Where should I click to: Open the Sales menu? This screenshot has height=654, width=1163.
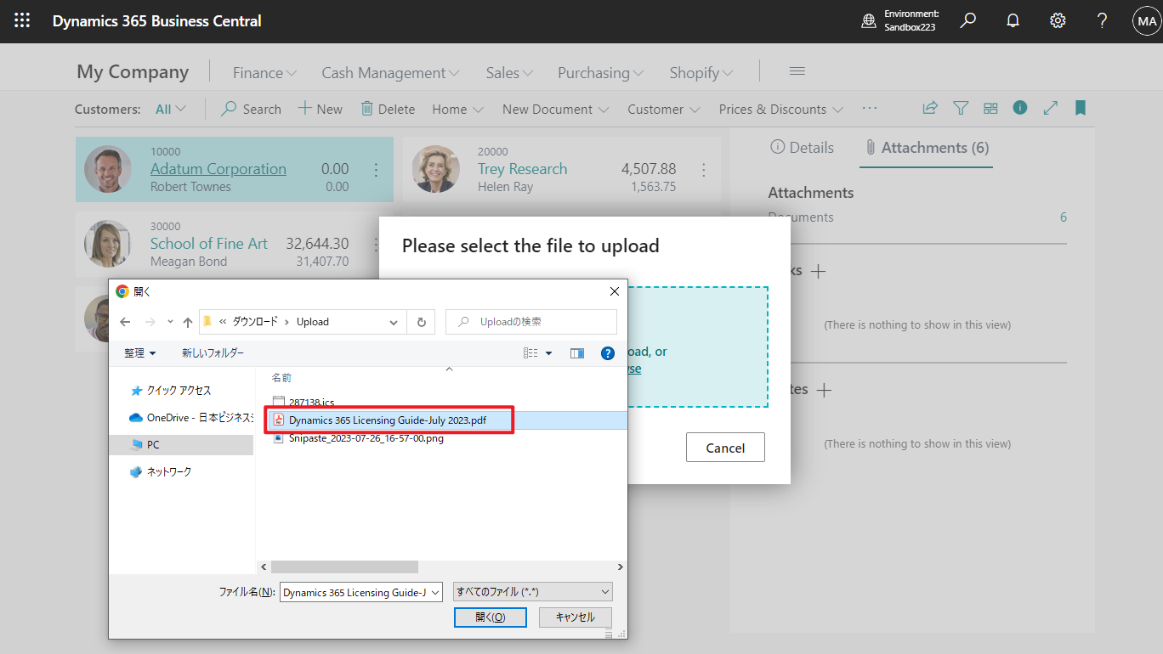point(508,72)
